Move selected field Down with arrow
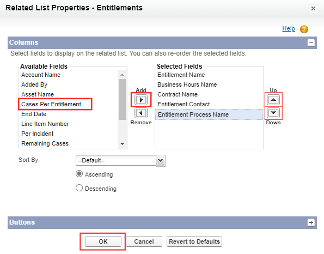 [x=273, y=113]
